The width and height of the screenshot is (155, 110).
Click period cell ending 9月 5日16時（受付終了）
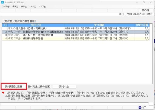coord(99,28)
